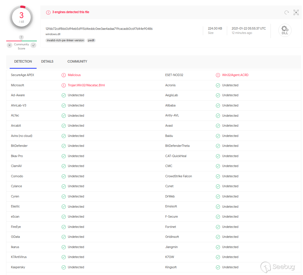Viewport: 303px width, 275px height.
Task: Click the K7AntiVirus engine name
Action: 19,257
